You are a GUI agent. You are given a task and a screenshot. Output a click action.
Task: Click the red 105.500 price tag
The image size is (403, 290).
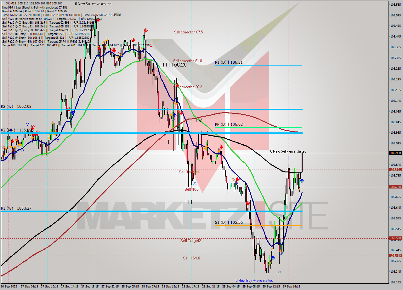point(396,238)
